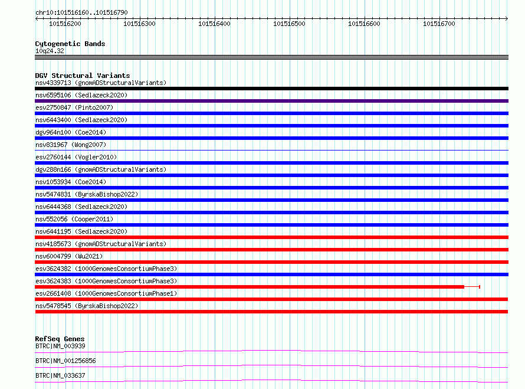Click the red bar of esv2661408

[271, 299]
